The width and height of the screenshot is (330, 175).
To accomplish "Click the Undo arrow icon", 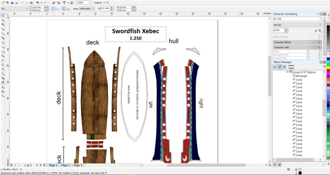I will click(37, 2).
